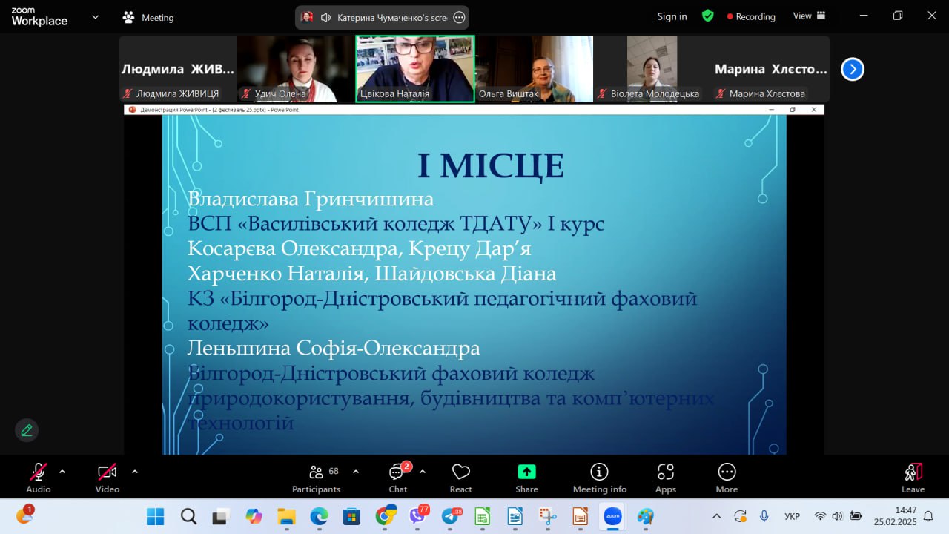Toggle the УКР keyboard language indicator
The height and width of the screenshot is (534, 949).
(792, 516)
